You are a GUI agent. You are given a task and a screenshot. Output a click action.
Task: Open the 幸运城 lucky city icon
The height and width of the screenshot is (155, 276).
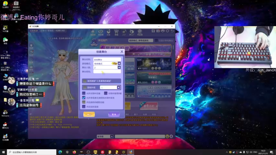pos(140,32)
